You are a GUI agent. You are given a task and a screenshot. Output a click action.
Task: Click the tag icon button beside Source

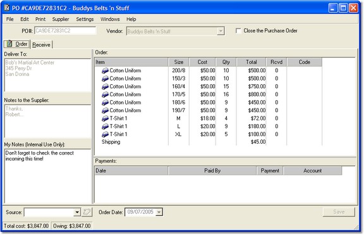87,212
